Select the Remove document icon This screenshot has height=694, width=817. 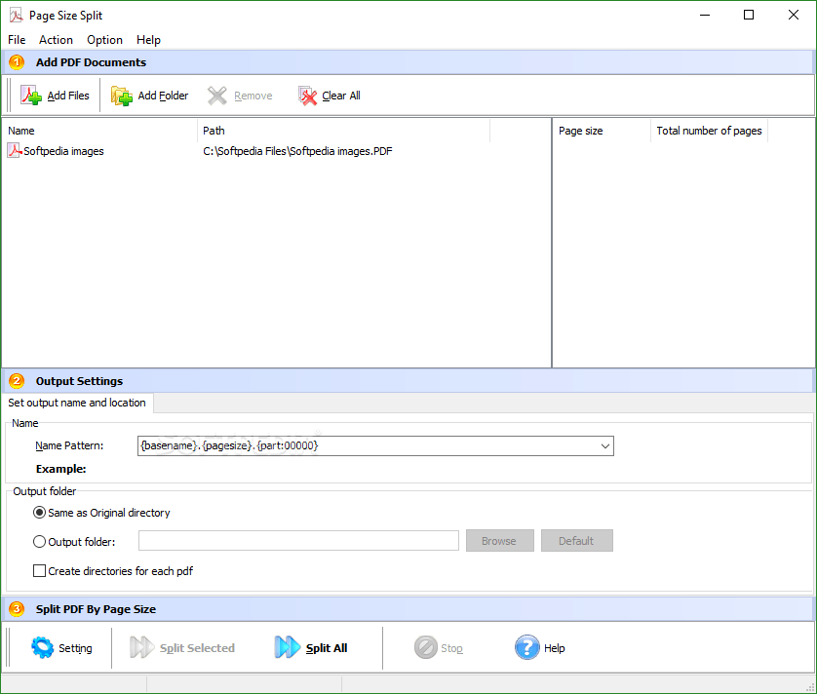[216, 95]
